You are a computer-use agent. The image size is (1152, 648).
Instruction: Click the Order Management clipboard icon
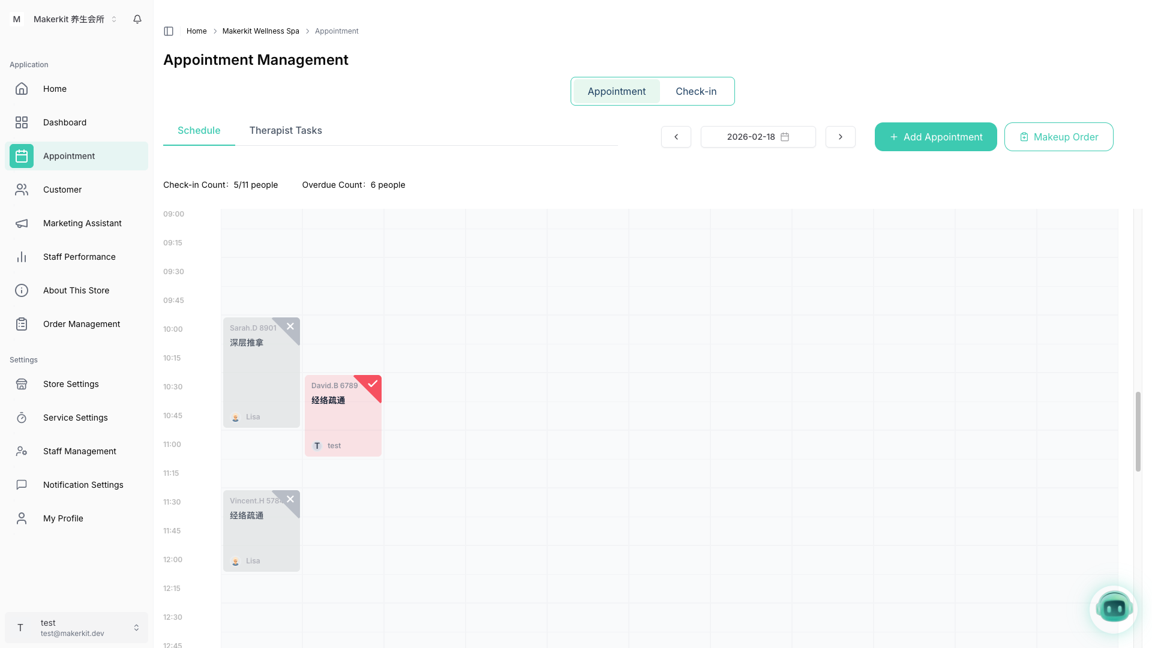coord(22,324)
